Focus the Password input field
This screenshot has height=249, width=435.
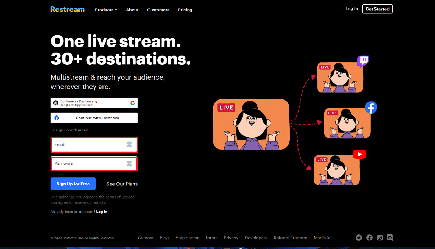[94, 164]
